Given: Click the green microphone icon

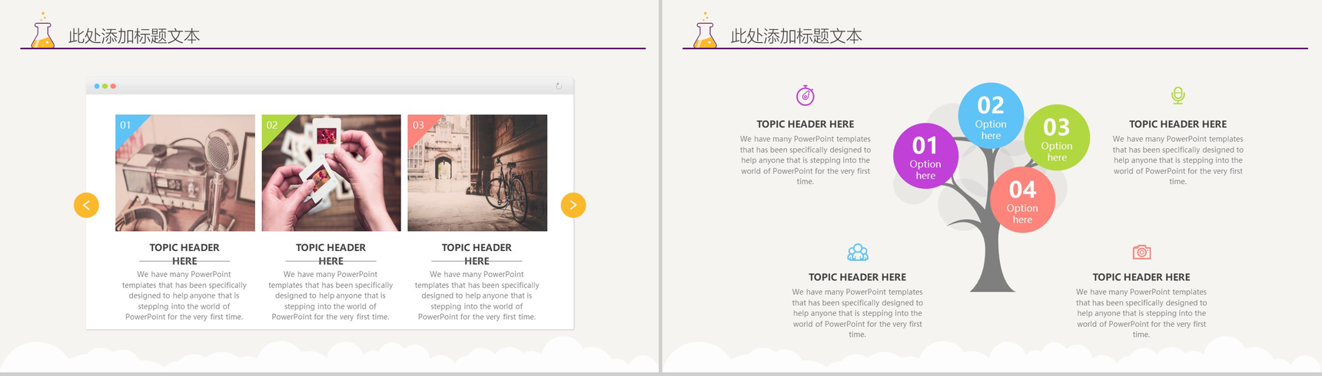Looking at the screenshot, I should 1178,95.
